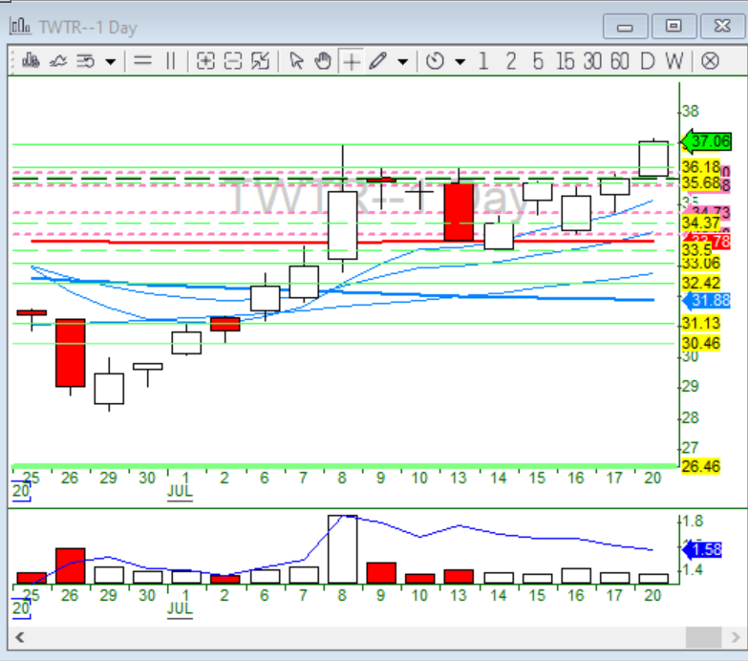The width and height of the screenshot is (748, 661).
Task: Expand the dropdown arrow beside the settings lines icon
Action: [x=111, y=62]
